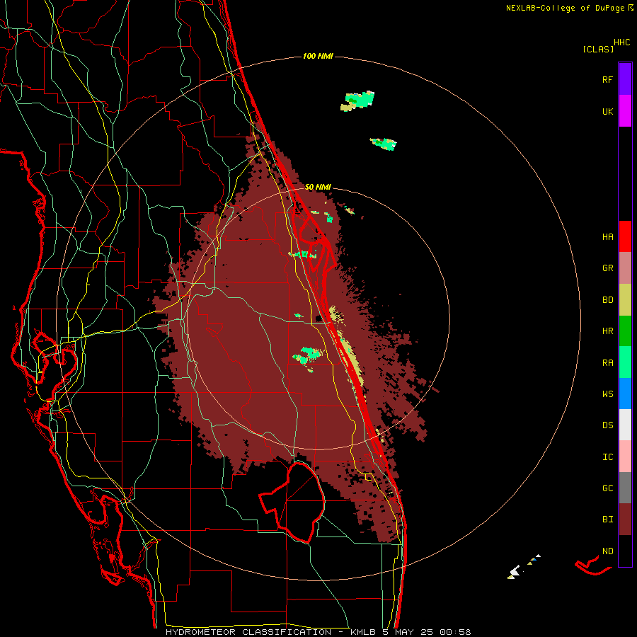Click the 100 NMI range ring label
Image resolution: width=637 pixels, height=637 pixels.
(318, 56)
